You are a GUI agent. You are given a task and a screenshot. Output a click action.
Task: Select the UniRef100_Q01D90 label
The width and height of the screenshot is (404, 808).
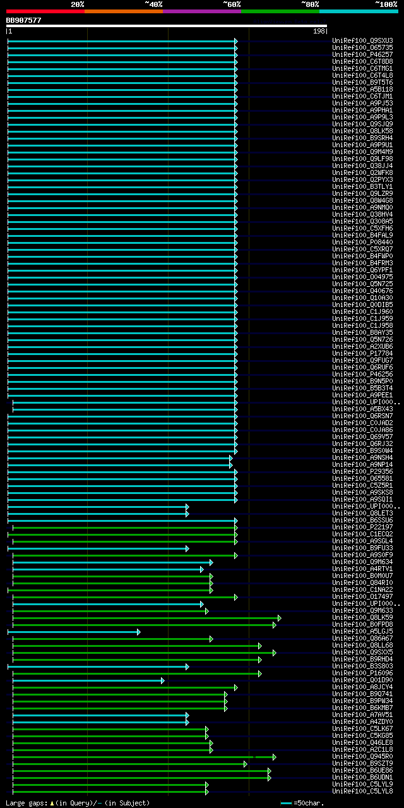click(362, 680)
